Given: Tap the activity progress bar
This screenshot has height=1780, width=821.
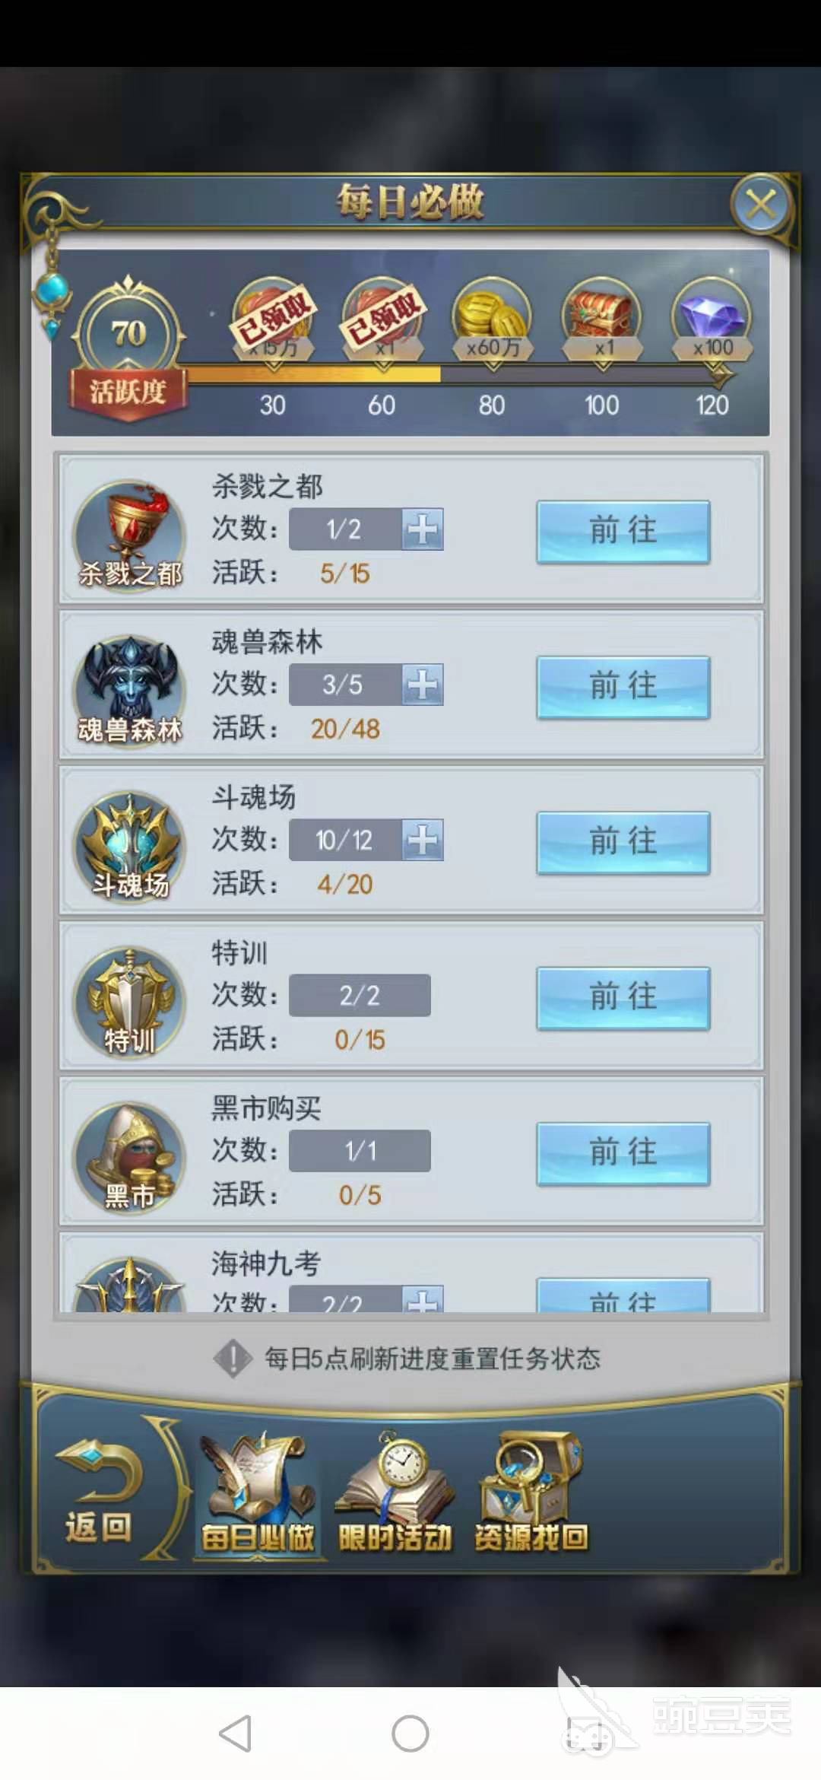Looking at the screenshot, I should click(456, 374).
